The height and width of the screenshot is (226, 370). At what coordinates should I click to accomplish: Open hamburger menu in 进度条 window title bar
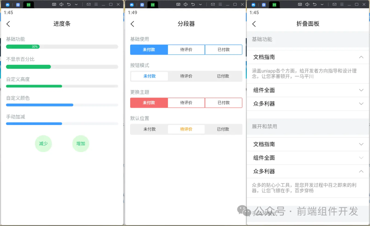96,4
